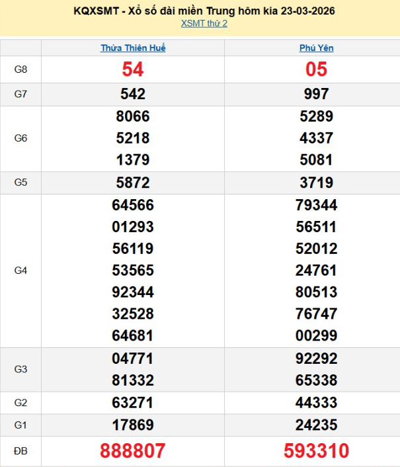Click the G4 row label
The image size is (400, 467).
(20, 271)
